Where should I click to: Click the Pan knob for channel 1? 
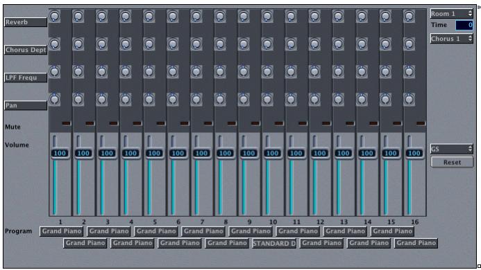click(x=55, y=99)
